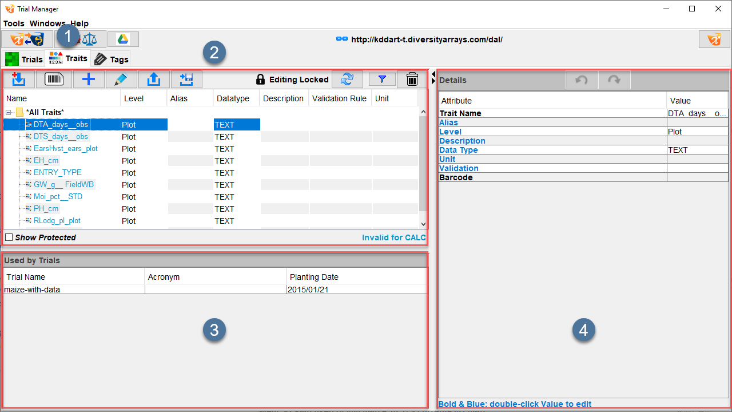Add a new trait with plus icon
The height and width of the screenshot is (412, 732).
tap(89, 80)
